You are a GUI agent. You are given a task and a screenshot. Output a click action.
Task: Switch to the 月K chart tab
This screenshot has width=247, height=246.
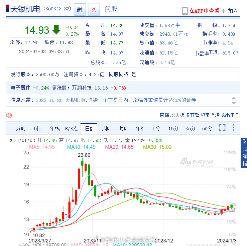(x=123, y=128)
